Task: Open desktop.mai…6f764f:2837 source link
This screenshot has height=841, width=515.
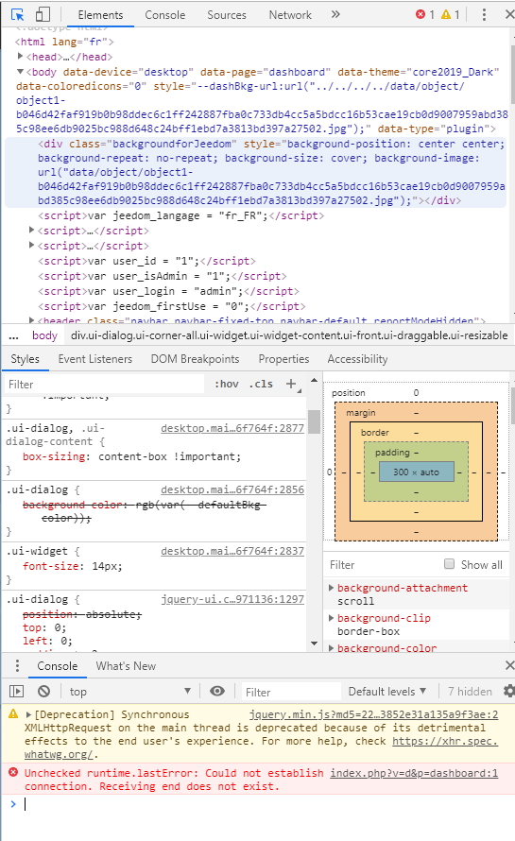Action: (x=232, y=551)
